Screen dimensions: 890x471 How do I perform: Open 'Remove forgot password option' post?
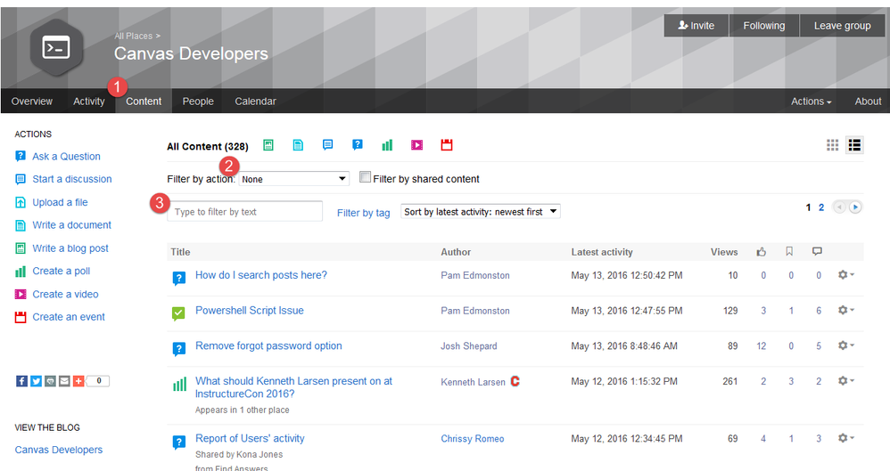click(x=268, y=345)
